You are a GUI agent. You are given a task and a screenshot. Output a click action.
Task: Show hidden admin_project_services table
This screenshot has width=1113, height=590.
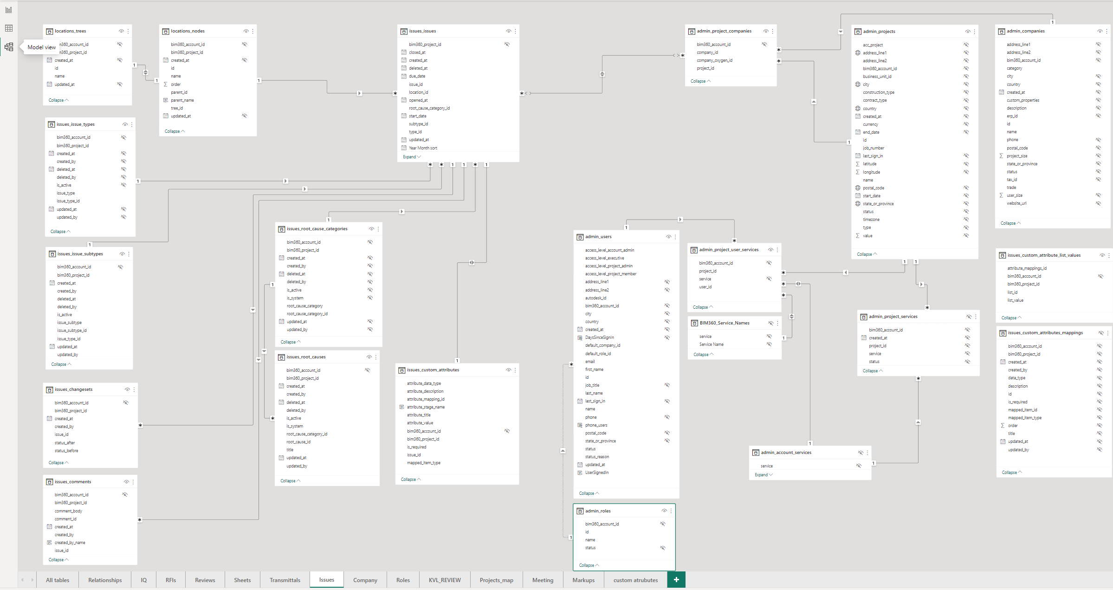point(969,317)
